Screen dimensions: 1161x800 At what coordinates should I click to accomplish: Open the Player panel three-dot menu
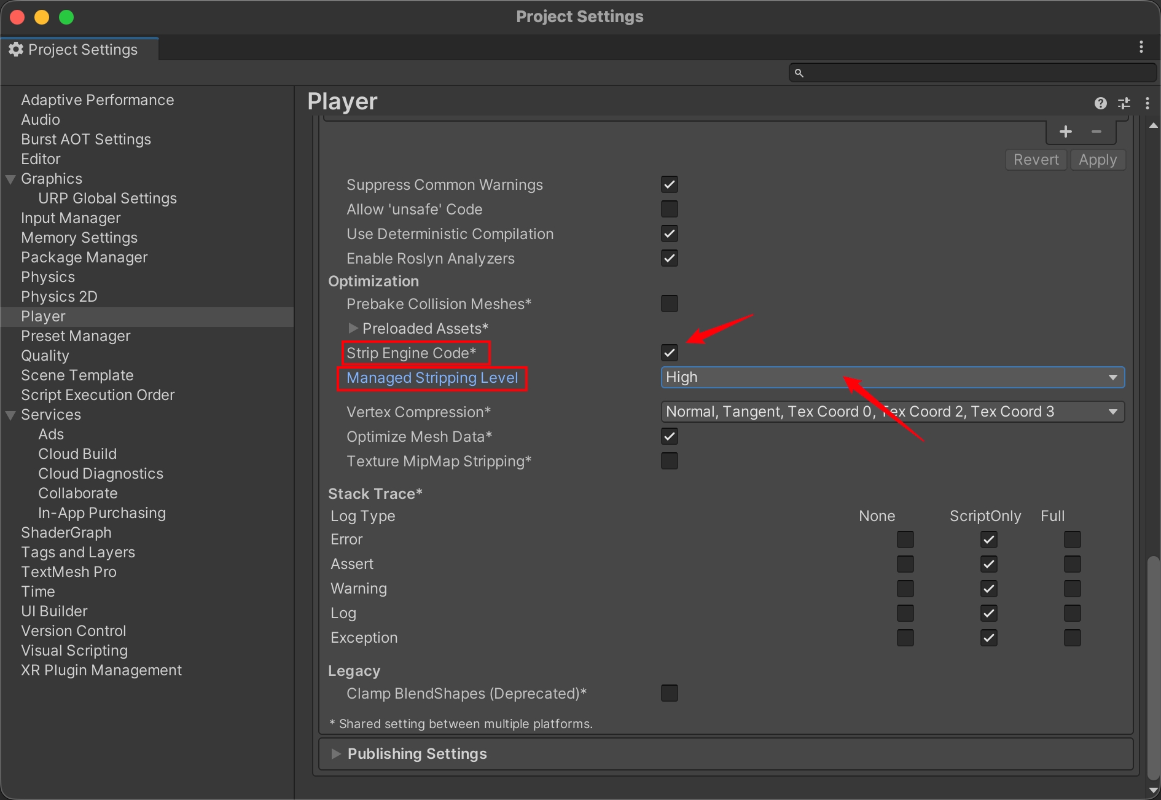[1147, 103]
